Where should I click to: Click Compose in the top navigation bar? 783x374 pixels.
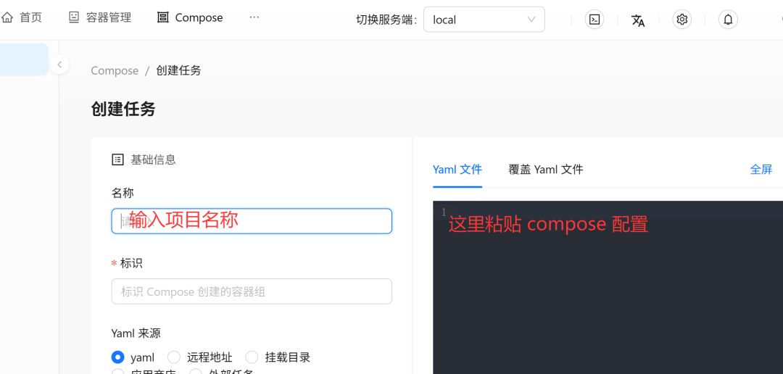click(190, 17)
